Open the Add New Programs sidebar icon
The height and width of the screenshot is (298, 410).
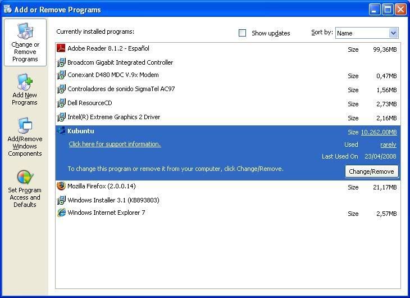coord(25,82)
